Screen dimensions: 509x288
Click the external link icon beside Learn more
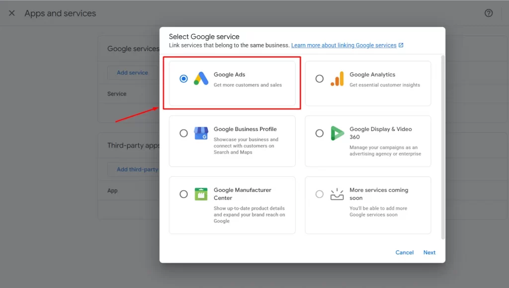pyautogui.click(x=401, y=45)
